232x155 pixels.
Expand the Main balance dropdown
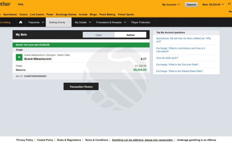213,5
